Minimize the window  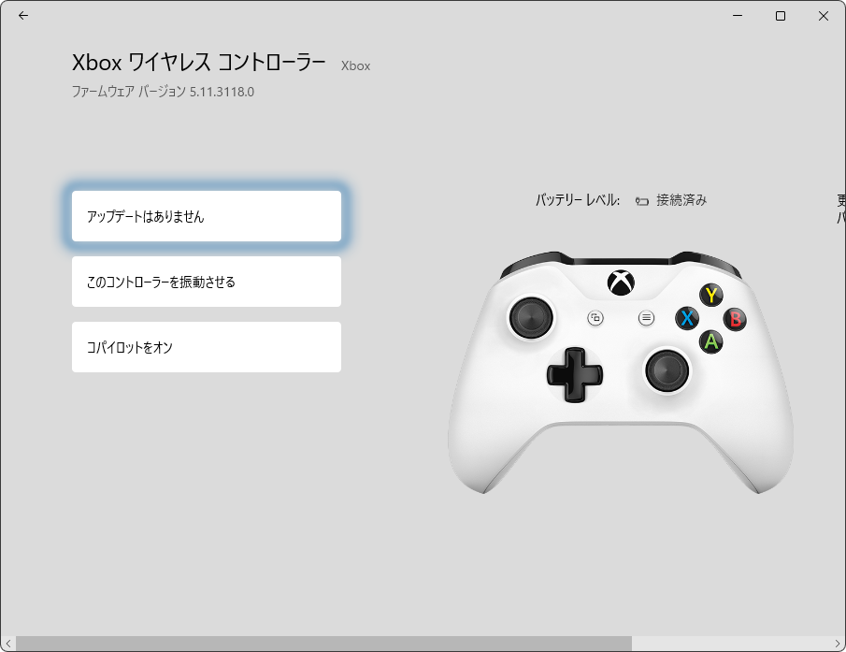[x=738, y=16]
